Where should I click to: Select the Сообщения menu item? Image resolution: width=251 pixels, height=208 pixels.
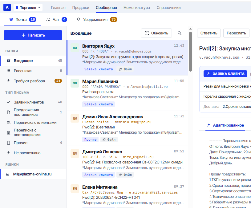[106, 7]
